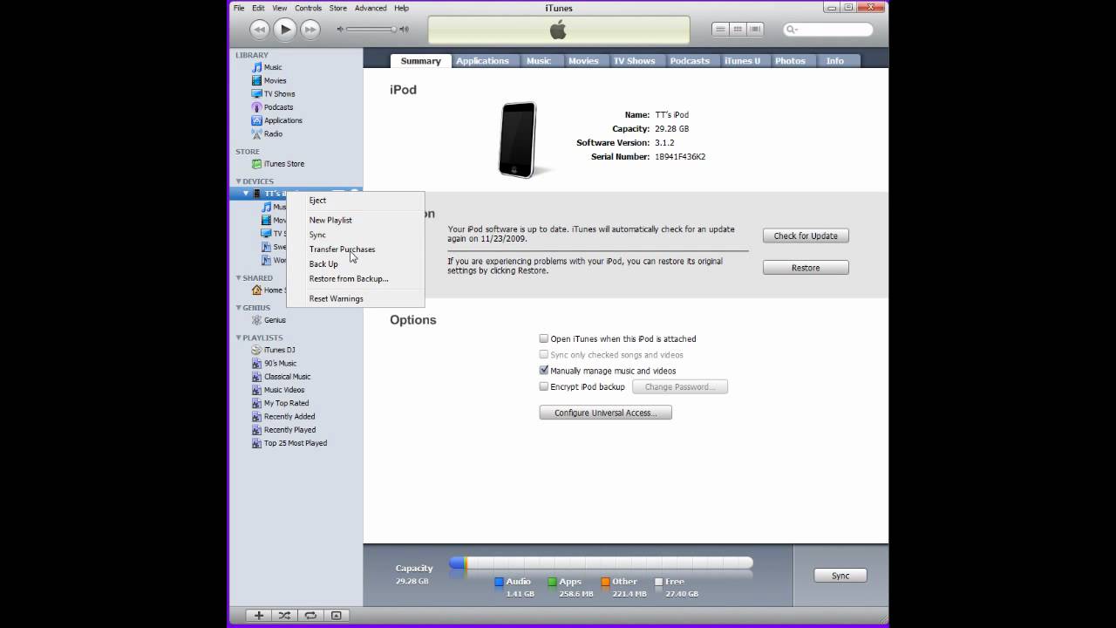The image size is (1116, 628).
Task: Collapse the TT's iPod device tree
Action: (246, 194)
